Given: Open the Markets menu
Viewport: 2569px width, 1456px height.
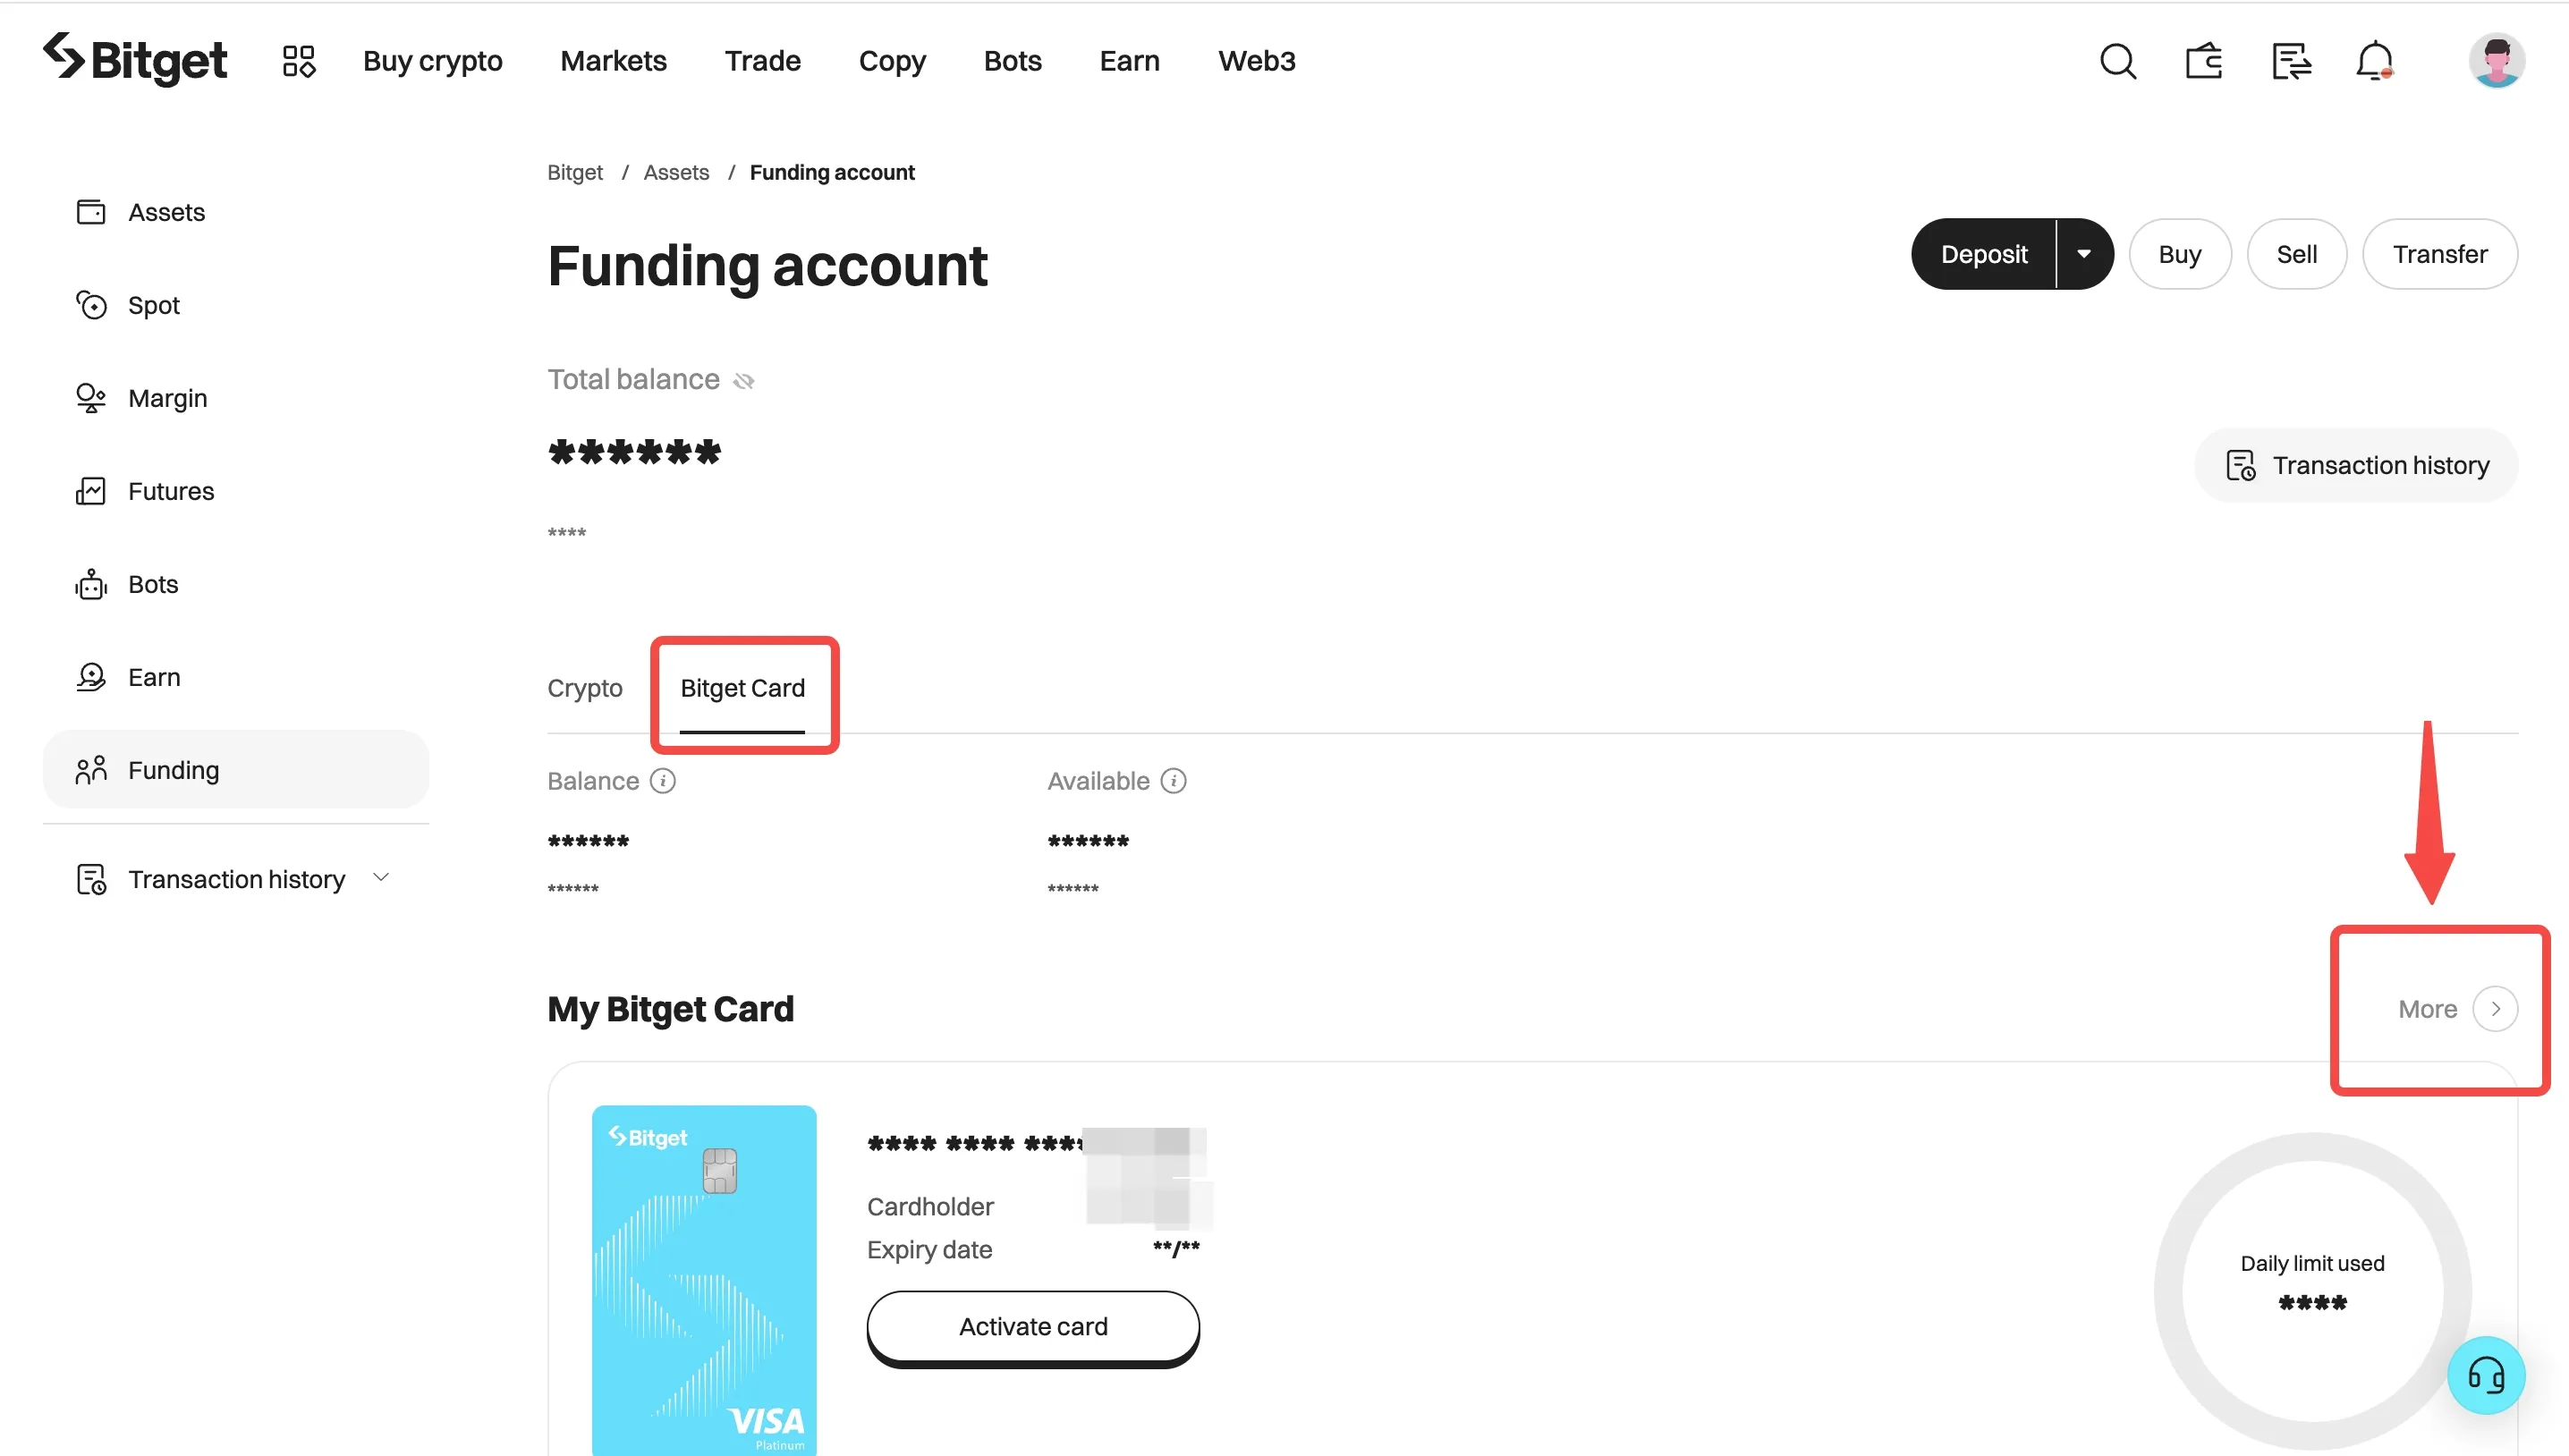Looking at the screenshot, I should coord(613,61).
